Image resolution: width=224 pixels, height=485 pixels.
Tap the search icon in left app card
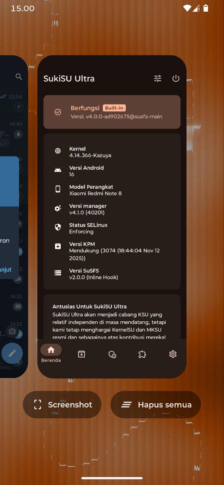coord(19,77)
